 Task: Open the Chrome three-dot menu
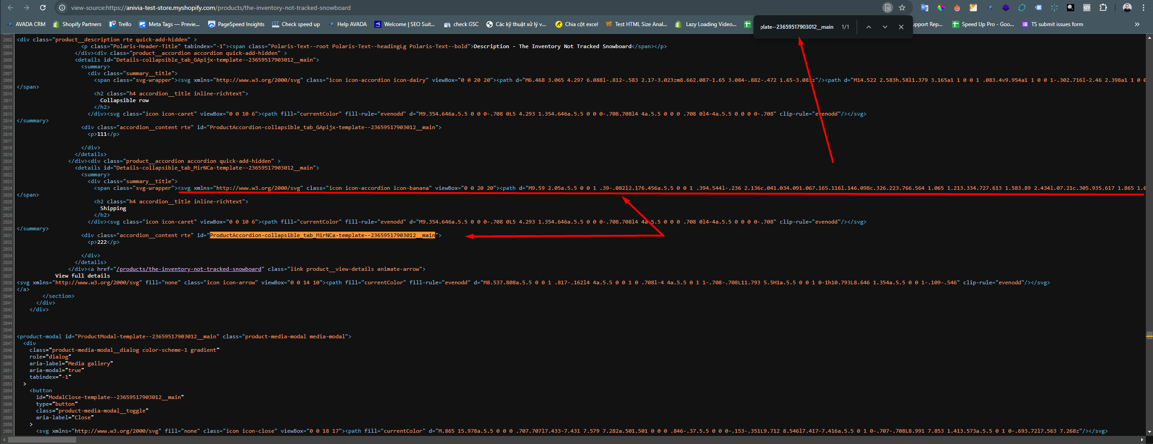pyautogui.click(x=1143, y=8)
